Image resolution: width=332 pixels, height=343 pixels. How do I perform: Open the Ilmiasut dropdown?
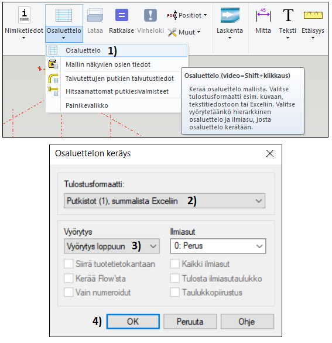pos(218,246)
